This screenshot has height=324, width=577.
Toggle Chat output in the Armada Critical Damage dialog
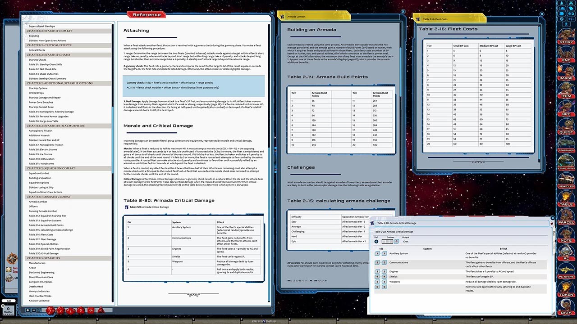click(405, 242)
